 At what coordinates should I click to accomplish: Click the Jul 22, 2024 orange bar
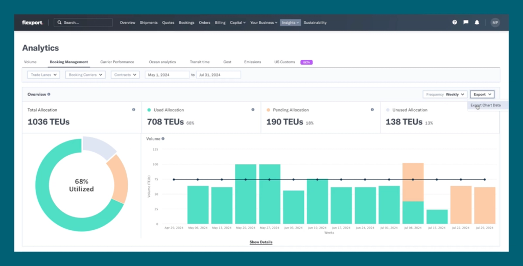click(x=461, y=205)
